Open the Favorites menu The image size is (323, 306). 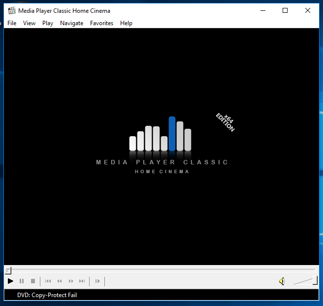[x=101, y=23]
